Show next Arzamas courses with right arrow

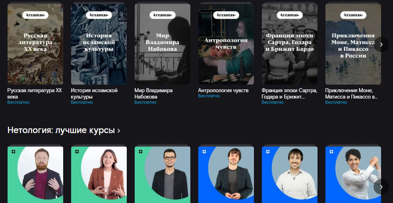[381, 44]
